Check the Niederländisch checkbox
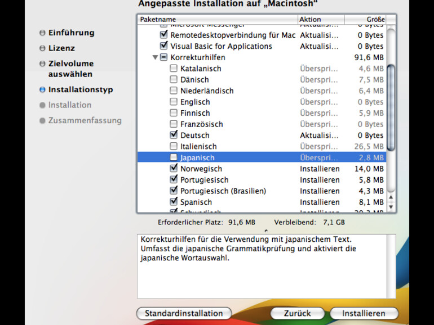 click(x=174, y=91)
